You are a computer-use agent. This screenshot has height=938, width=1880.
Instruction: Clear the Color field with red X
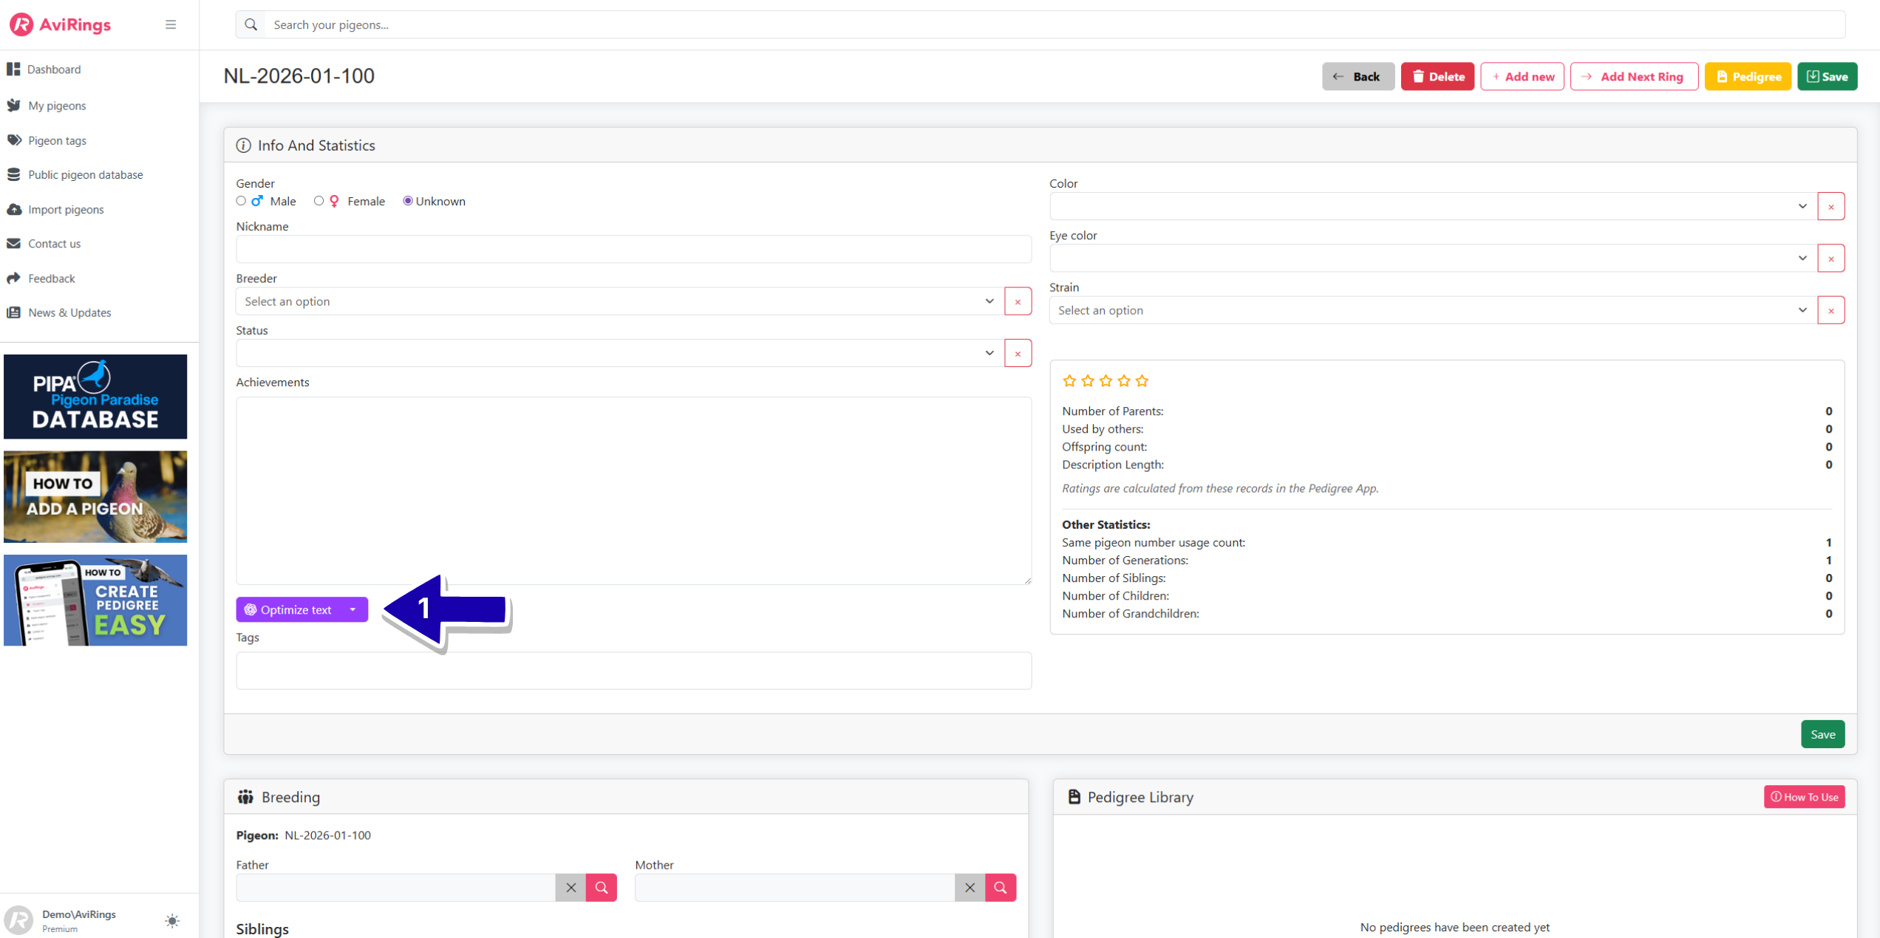coord(1830,207)
